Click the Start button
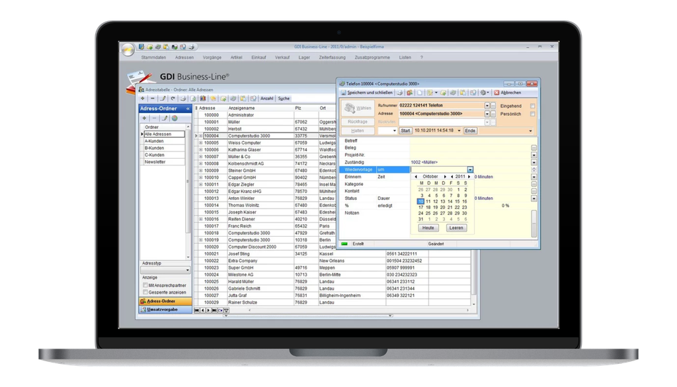The width and height of the screenshot is (677, 387). point(405,130)
